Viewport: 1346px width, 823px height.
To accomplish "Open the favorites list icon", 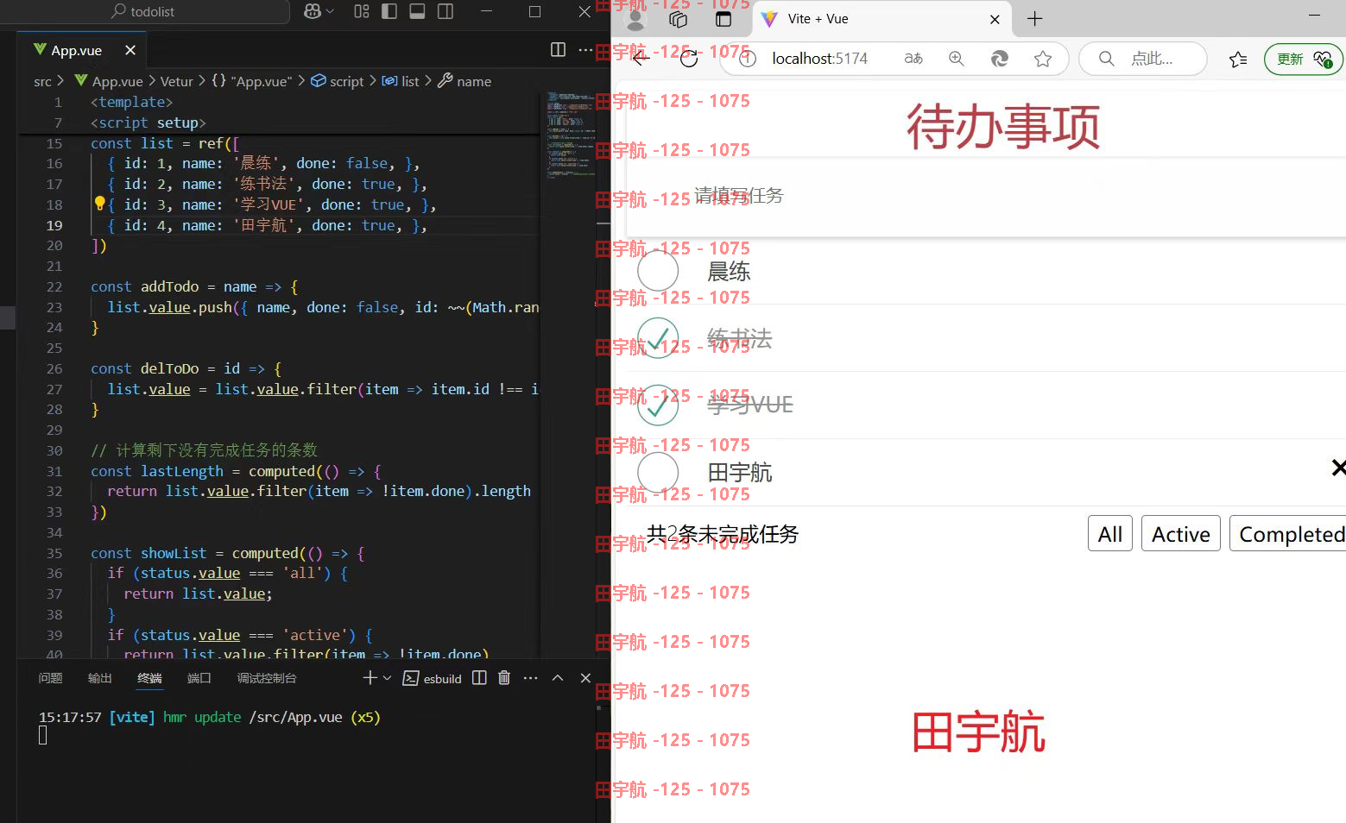I will click(1238, 59).
